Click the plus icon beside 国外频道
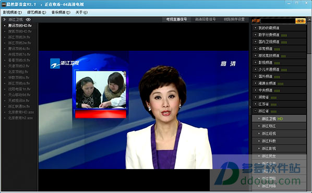 [255, 76]
